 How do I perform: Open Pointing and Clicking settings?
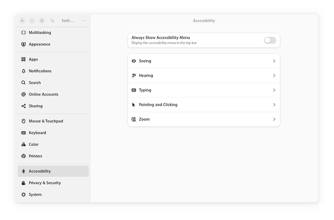203,105
